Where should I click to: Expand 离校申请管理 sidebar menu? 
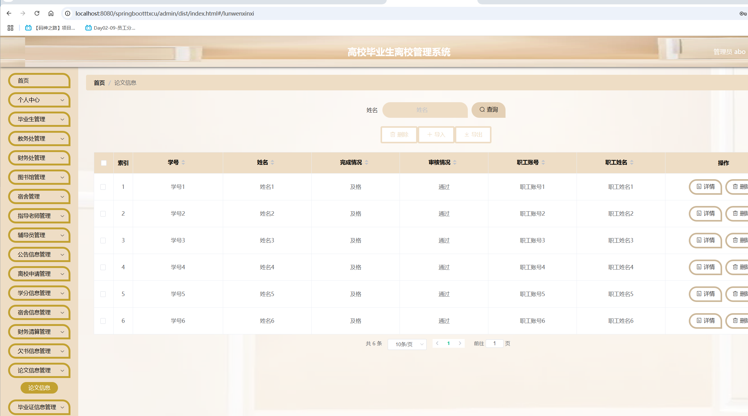coord(39,274)
